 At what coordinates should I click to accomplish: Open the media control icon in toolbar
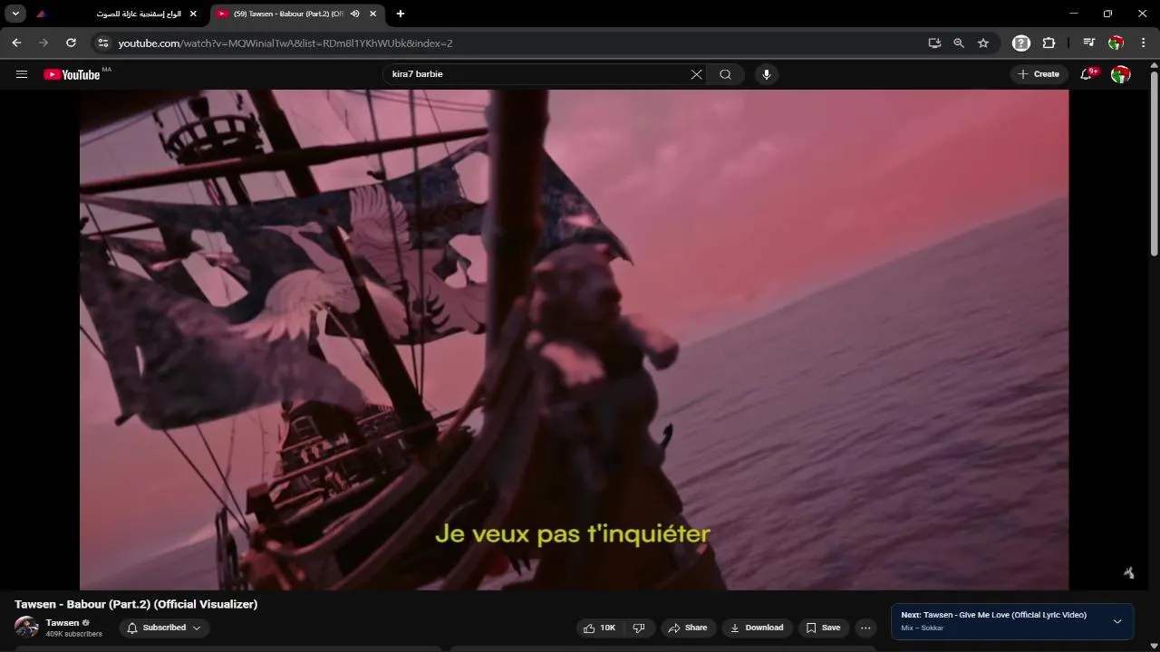[x=1089, y=43]
